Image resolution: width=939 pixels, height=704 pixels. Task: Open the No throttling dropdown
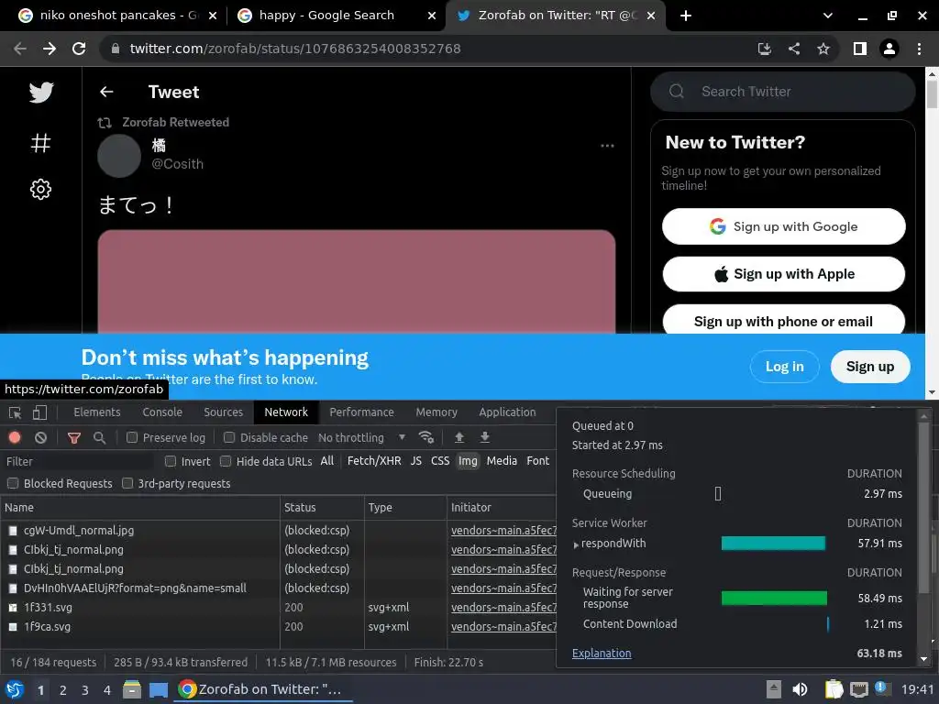(361, 437)
